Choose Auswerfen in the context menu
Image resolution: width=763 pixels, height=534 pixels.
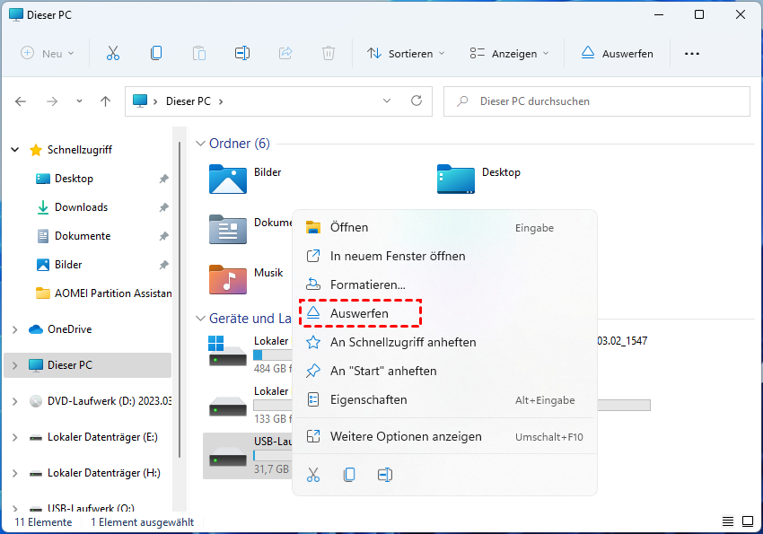(x=444, y=313)
